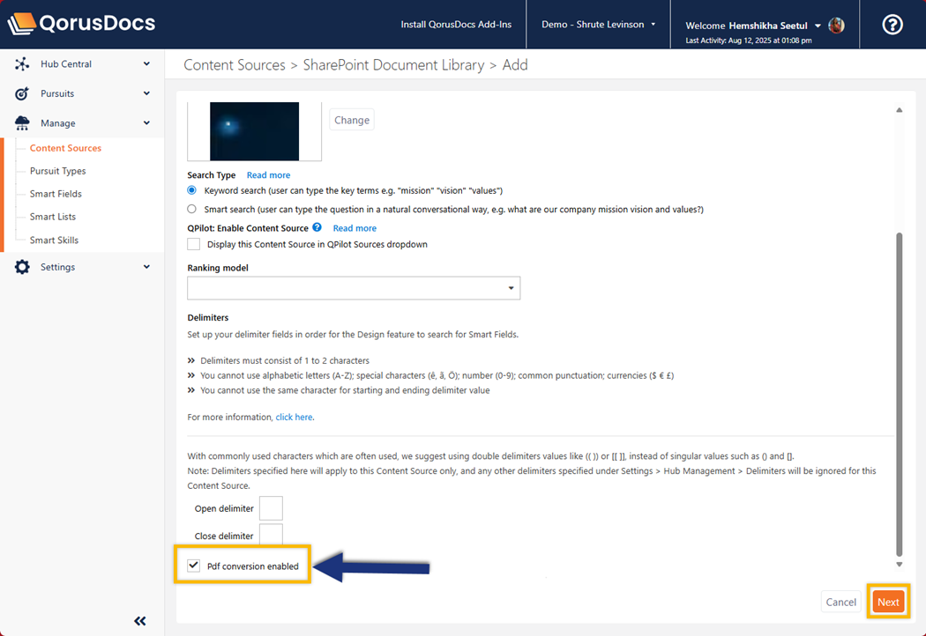926x636 pixels.
Task: Collapse the sidebar with double-chevron icon
Action: [x=140, y=621]
